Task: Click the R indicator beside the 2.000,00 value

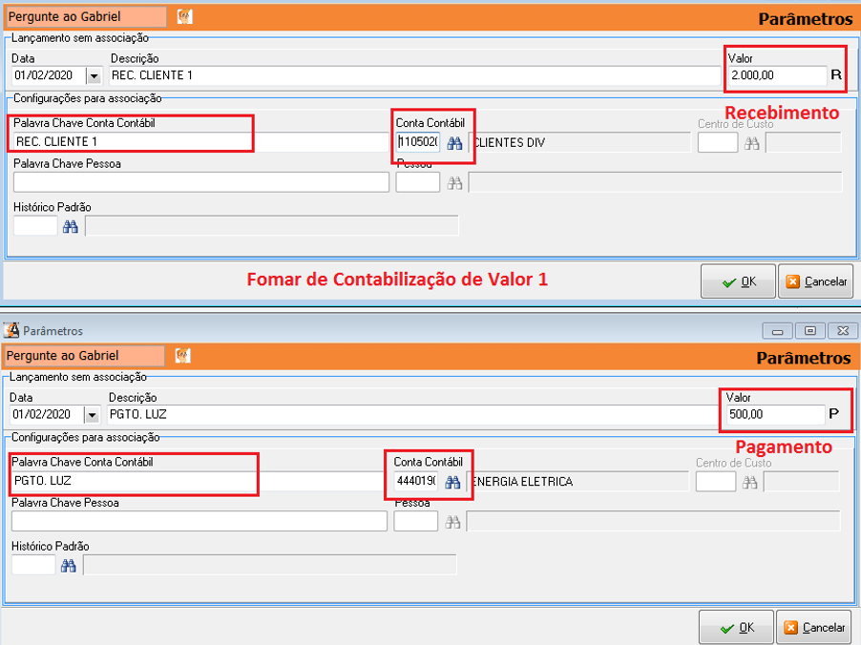Action: (x=836, y=75)
